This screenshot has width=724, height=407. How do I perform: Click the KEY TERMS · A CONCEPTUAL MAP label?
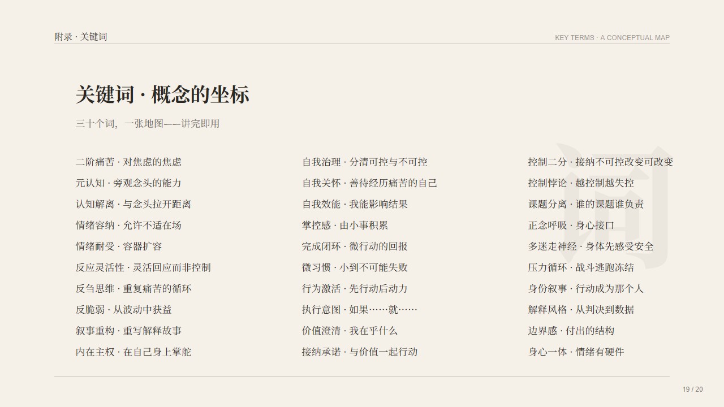(612, 38)
